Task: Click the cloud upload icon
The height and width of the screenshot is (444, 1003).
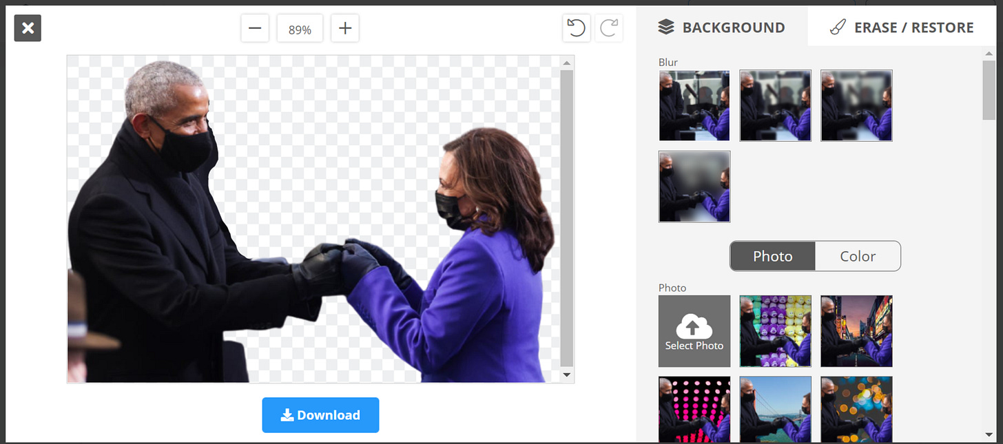Action: [x=694, y=326]
